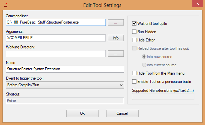Screen dimensions: 205x125
Task: Click the Name field with StructurePointer text
Action: click(x=65, y=69)
